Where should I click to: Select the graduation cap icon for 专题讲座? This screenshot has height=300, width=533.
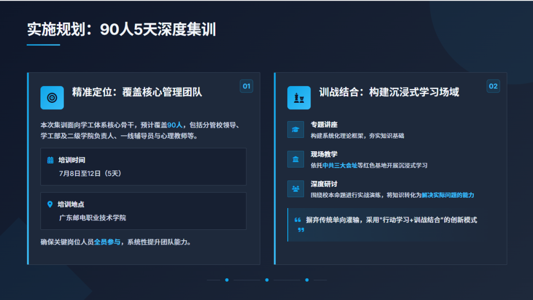click(296, 129)
